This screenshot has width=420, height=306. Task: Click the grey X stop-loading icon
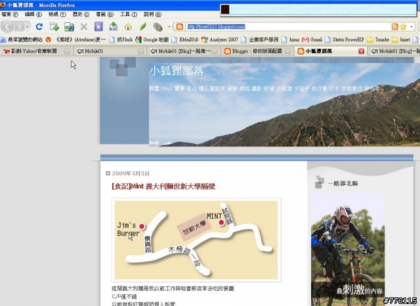coord(84,26)
